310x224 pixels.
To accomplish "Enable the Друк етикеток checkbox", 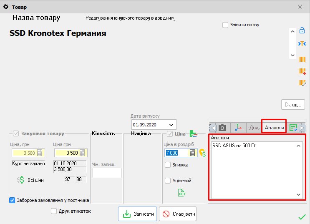I will click(x=54, y=211).
